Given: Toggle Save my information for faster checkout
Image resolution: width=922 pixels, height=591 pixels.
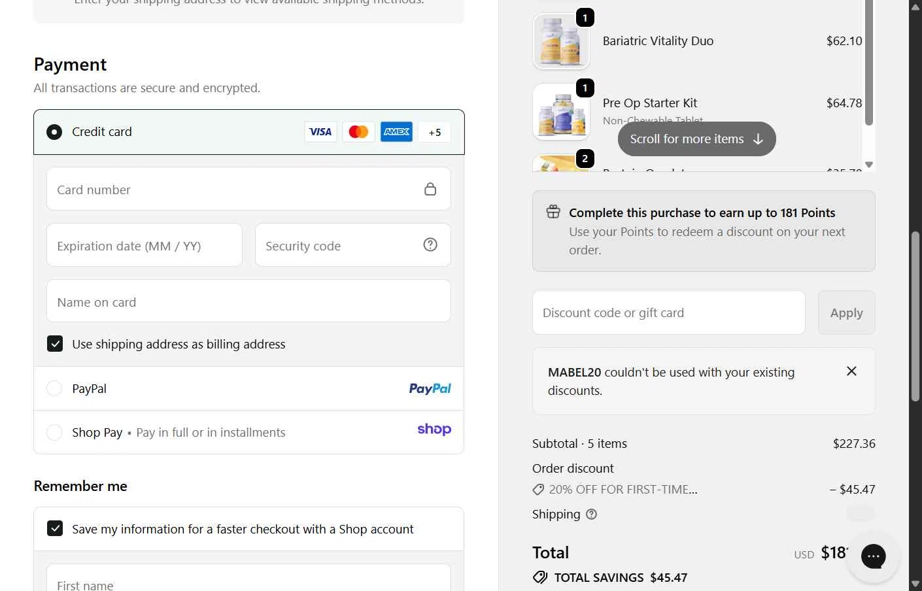Looking at the screenshot, I should point(55,528).
